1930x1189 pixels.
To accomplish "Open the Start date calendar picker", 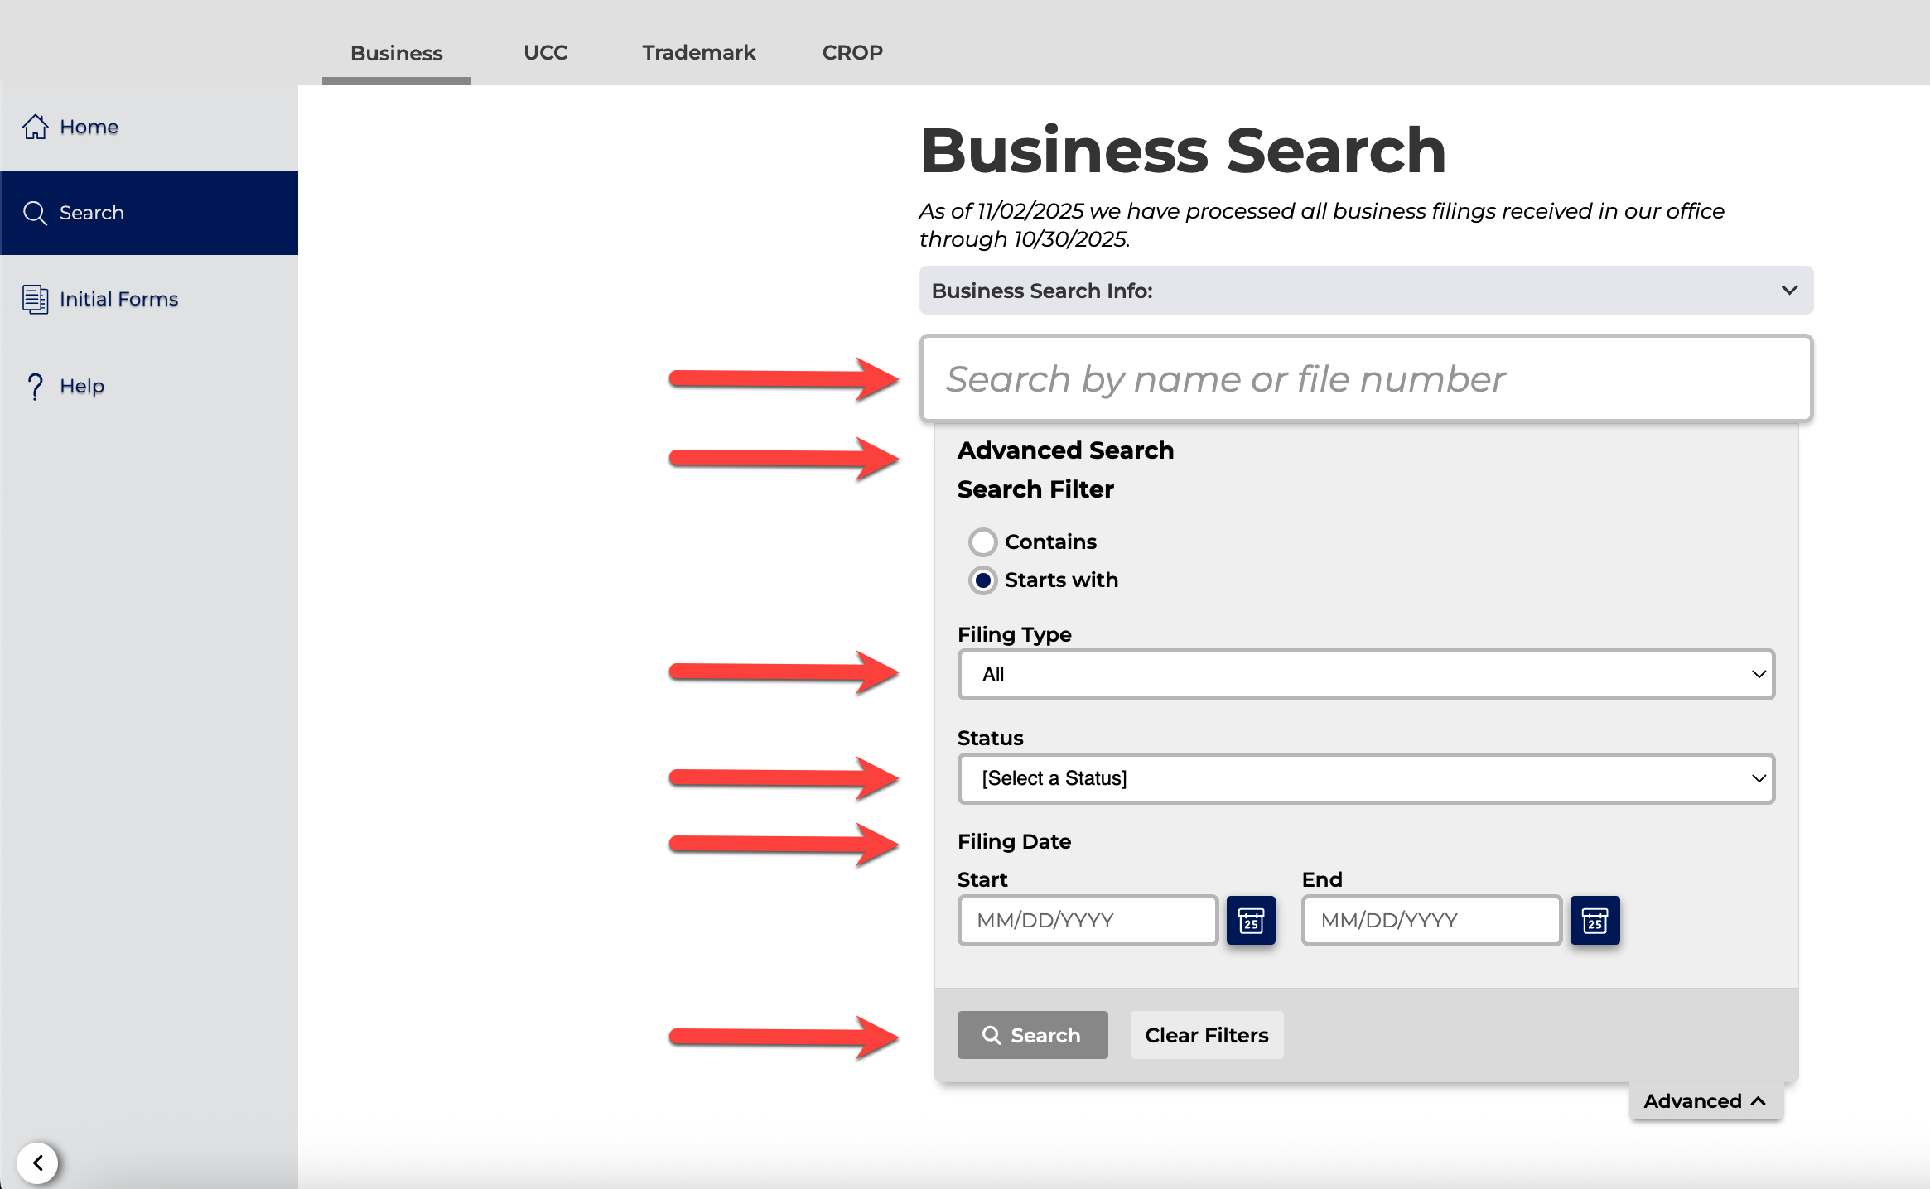I will pyautogui.click(x=1251, y=920).
